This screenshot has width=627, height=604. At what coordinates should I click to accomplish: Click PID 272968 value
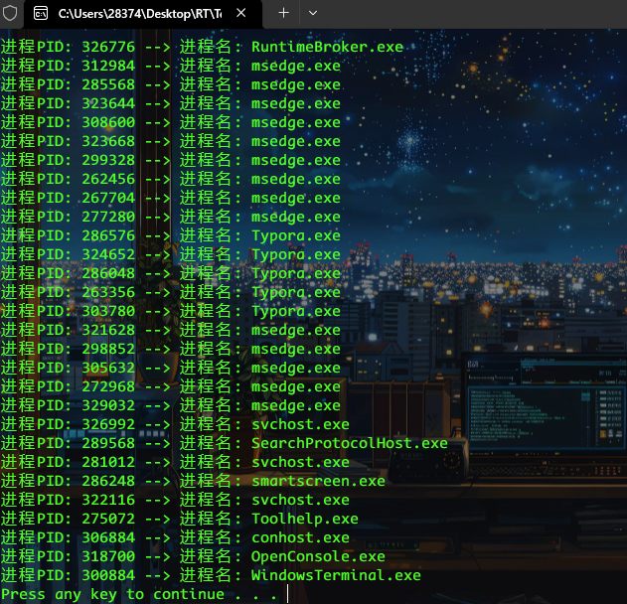coord(108,387)
